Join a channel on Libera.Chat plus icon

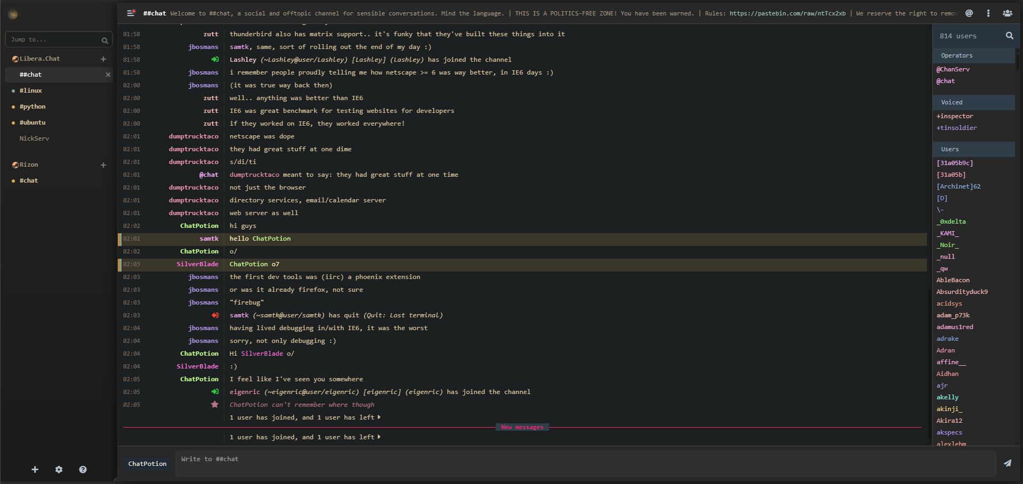(x=103, y=59)
